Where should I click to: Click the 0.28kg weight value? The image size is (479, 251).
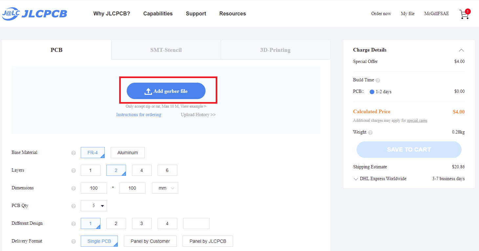(x=458, y=132)
